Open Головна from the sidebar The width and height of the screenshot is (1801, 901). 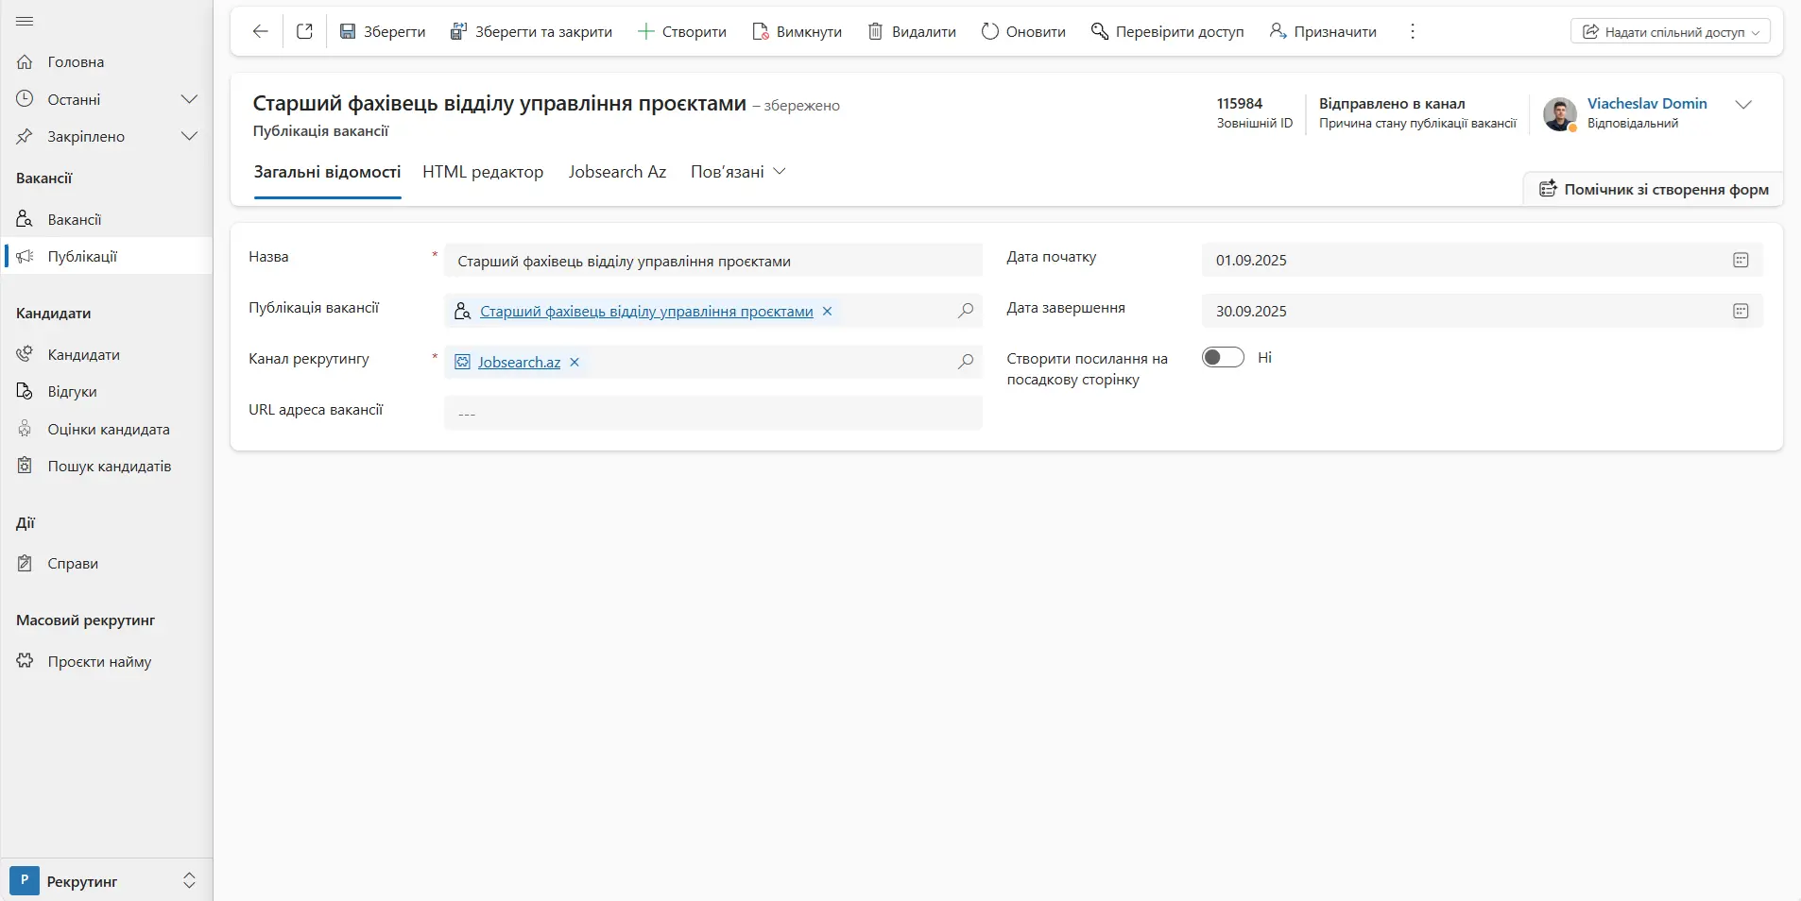click(74, 62)
